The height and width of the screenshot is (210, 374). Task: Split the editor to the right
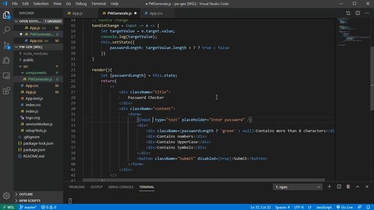tap(358, 13)
